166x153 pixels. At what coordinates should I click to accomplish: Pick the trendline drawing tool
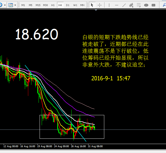[124, 5]
